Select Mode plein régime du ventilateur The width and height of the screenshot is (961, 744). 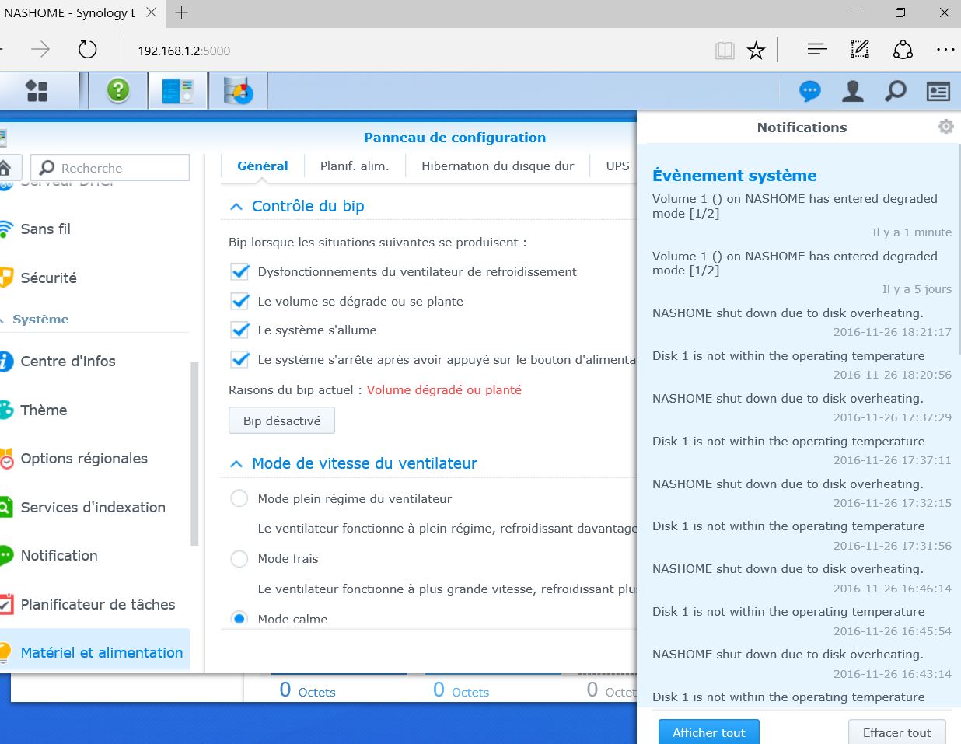tap(239, 498)
